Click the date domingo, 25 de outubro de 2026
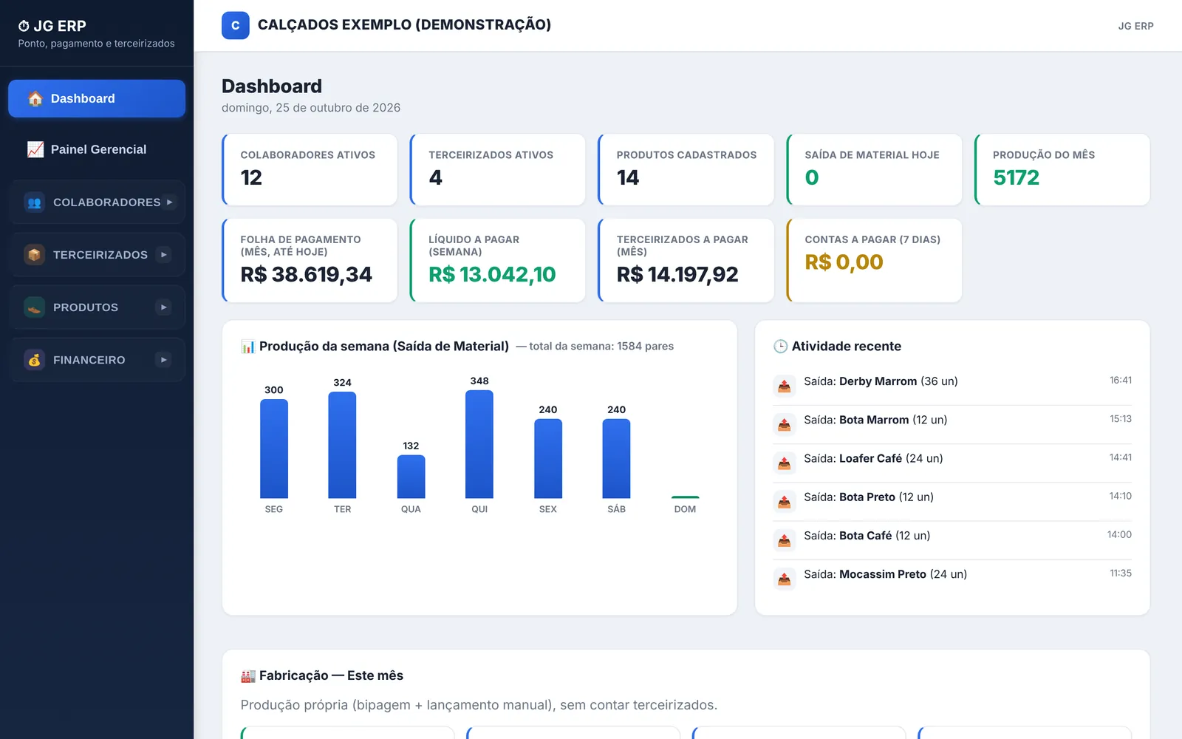Image resolution: width=1182 pixels, height=739 pixels. click(x=311, y=108)
